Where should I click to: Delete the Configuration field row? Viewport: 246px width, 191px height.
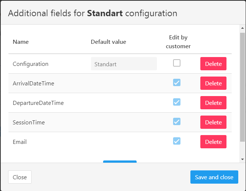point(213,64)
